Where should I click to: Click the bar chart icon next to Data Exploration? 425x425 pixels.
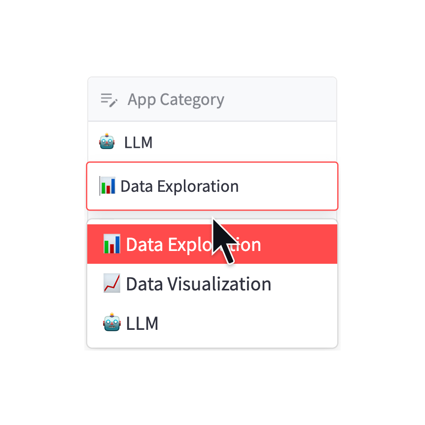point(108,186)
